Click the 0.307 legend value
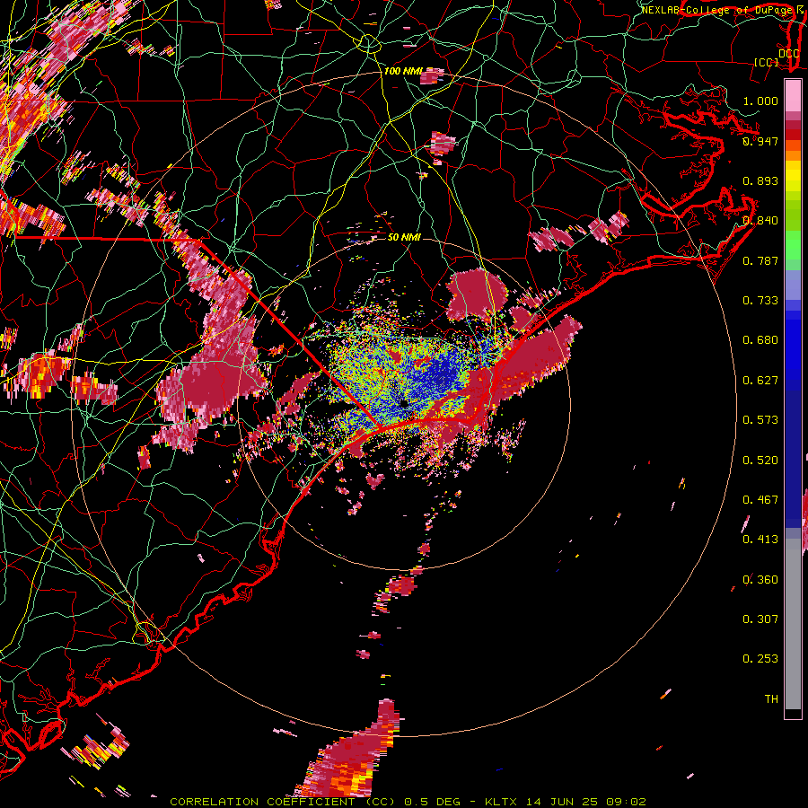 point(760,619)
